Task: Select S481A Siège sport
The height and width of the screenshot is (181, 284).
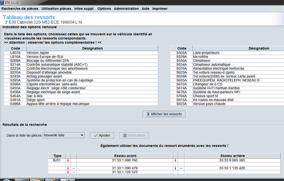Action: tap(81, 100)
